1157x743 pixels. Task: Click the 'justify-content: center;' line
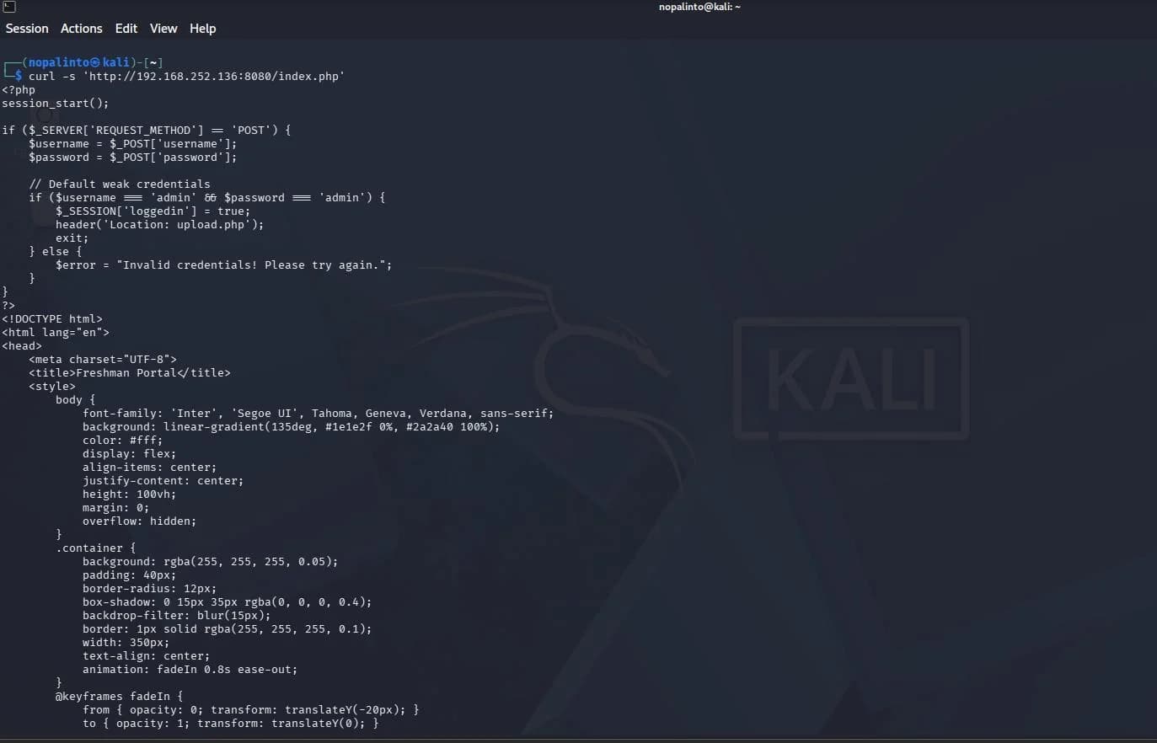coord(163,480)
